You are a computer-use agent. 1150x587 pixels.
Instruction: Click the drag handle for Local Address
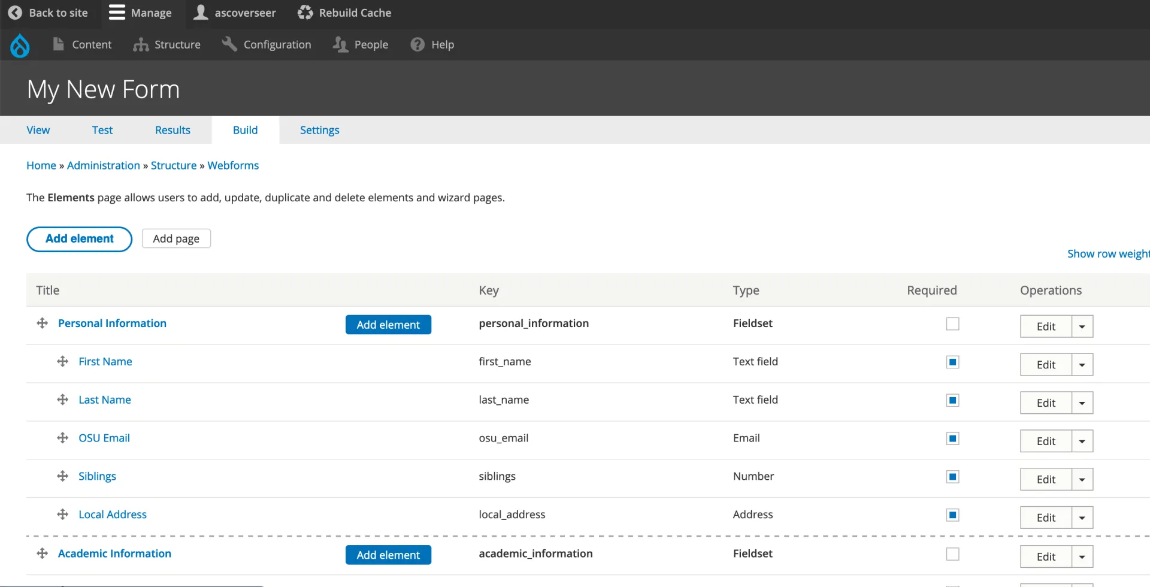click(63, 515)
